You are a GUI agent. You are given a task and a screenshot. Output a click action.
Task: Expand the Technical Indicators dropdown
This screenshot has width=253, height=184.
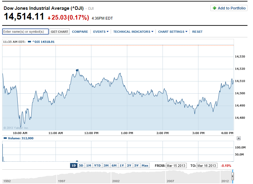[133, 32]
